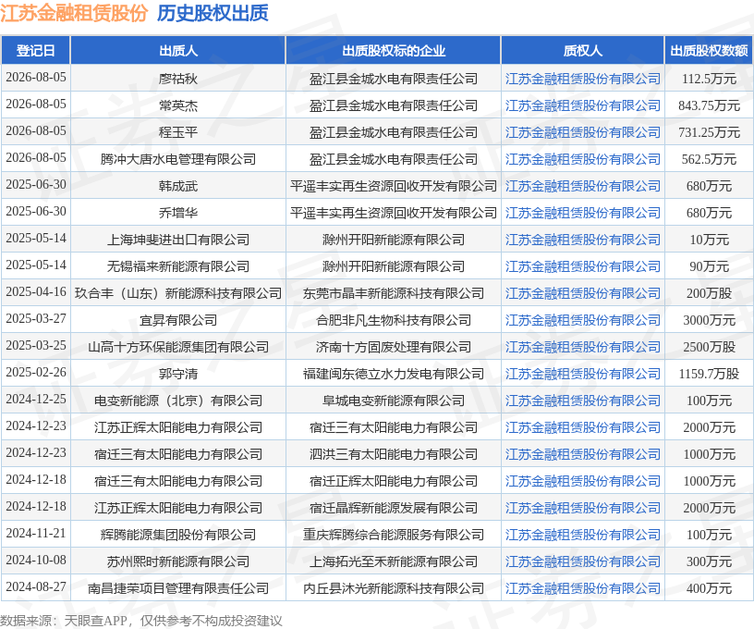Open 江苏金融租赁股份有限公司 link in 苏州熙时新能源有限公司 row
The image size is (754, 629).
pos(583,561)
